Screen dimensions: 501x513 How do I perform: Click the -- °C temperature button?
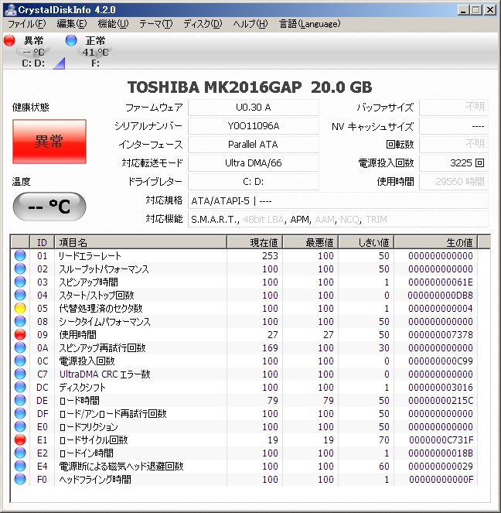click(49, 207)
